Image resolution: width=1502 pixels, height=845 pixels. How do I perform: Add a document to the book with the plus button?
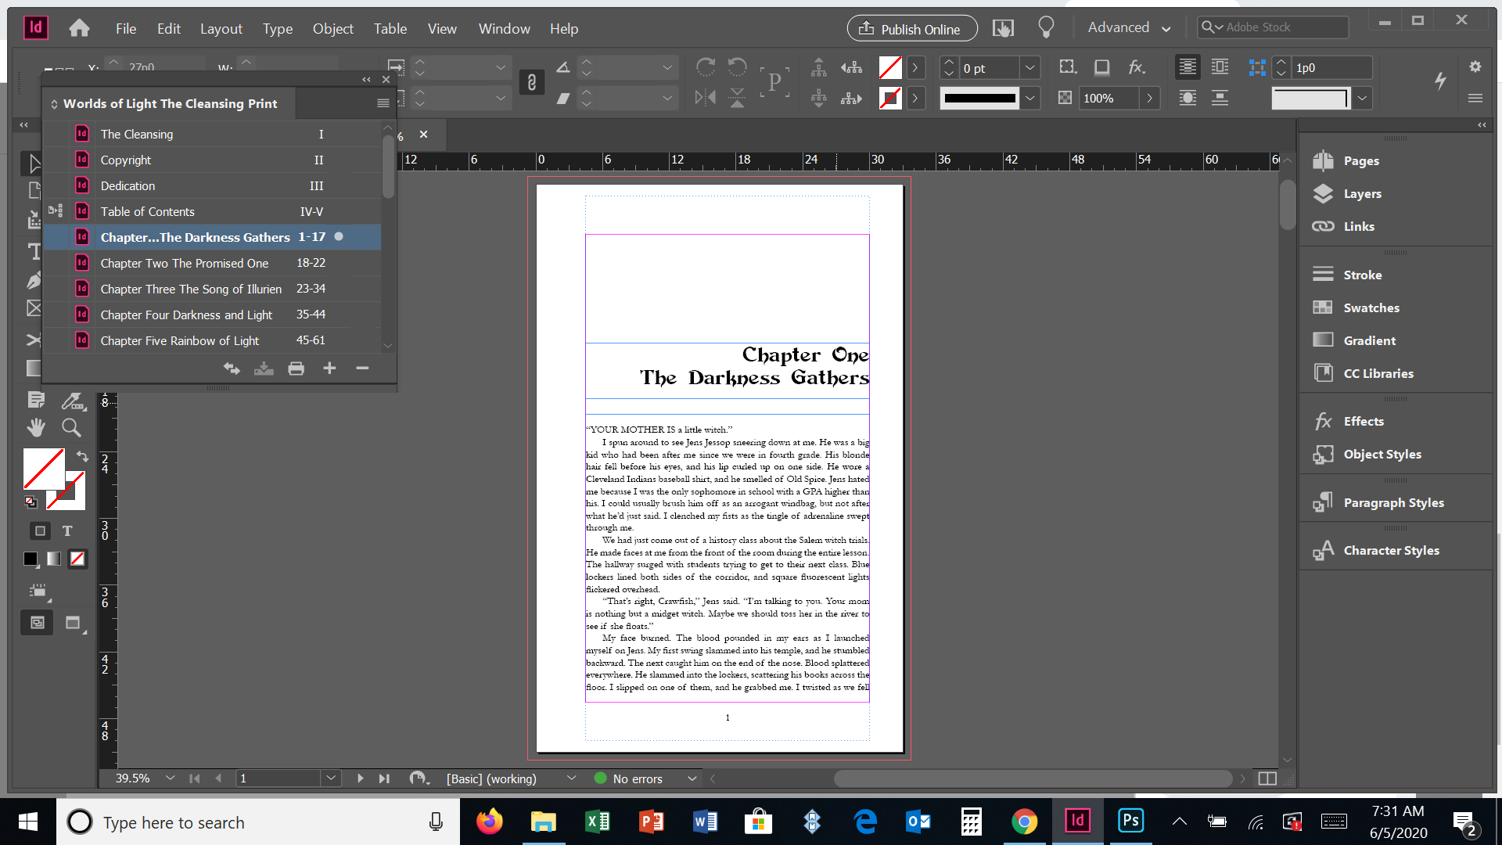click(x=329, y=368)
